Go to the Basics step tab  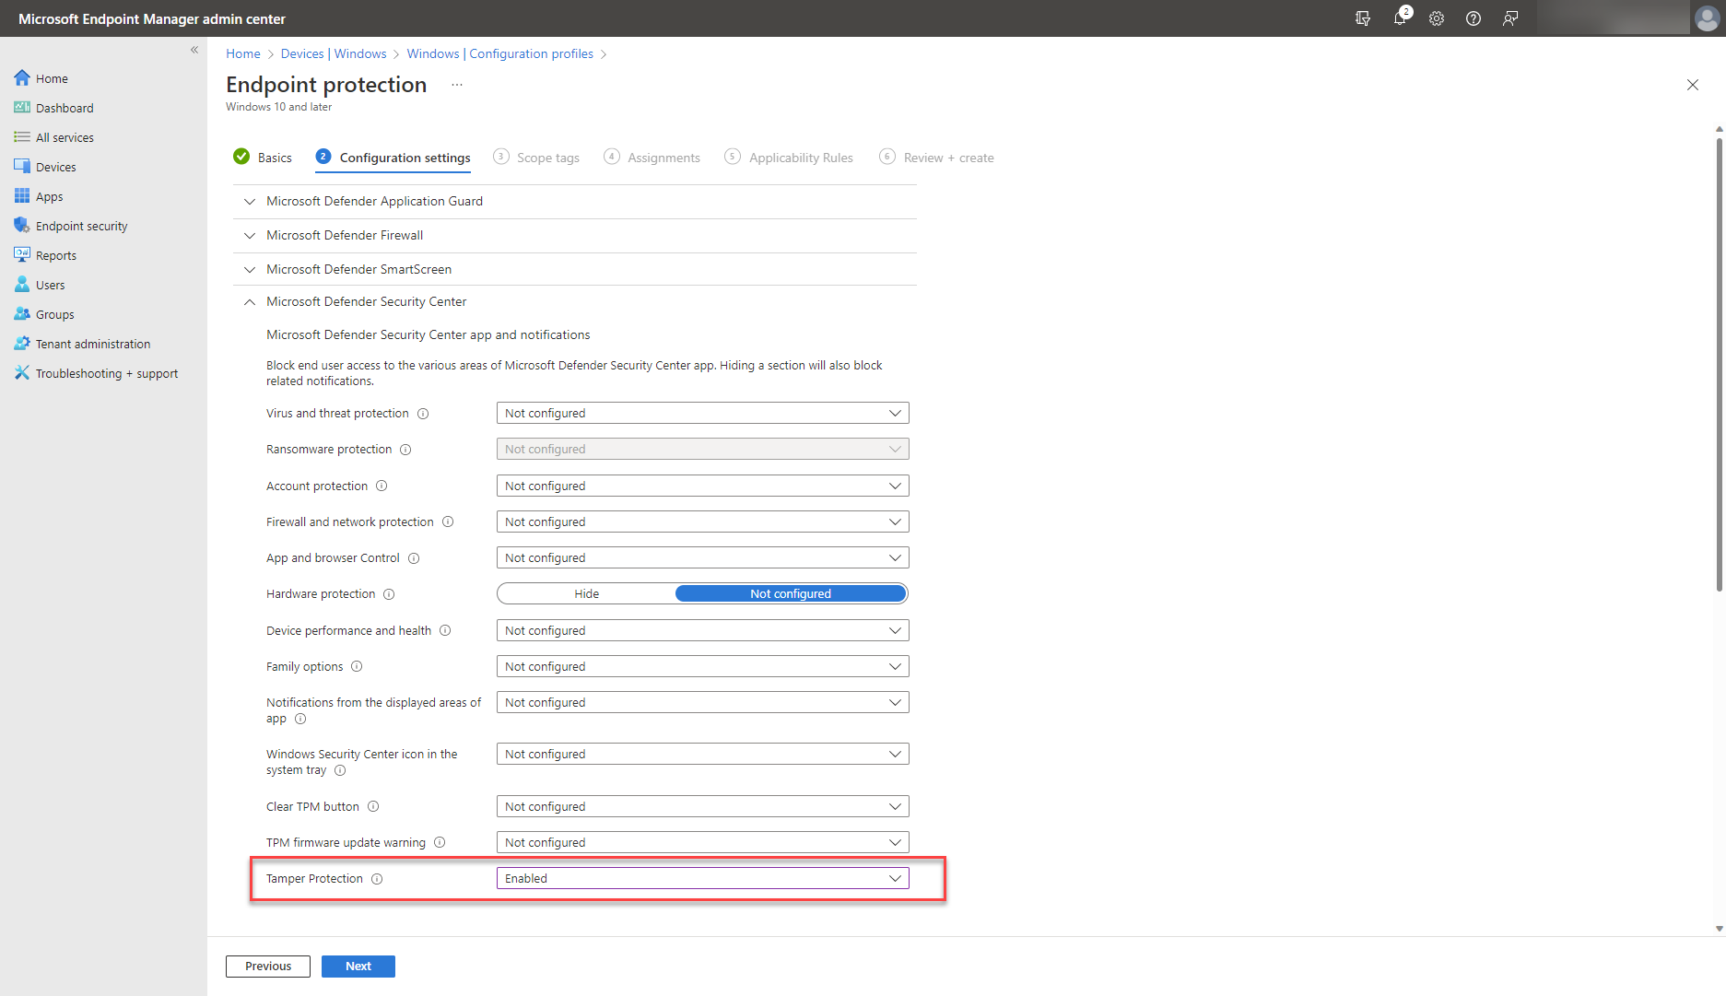[x=263, y=158]
